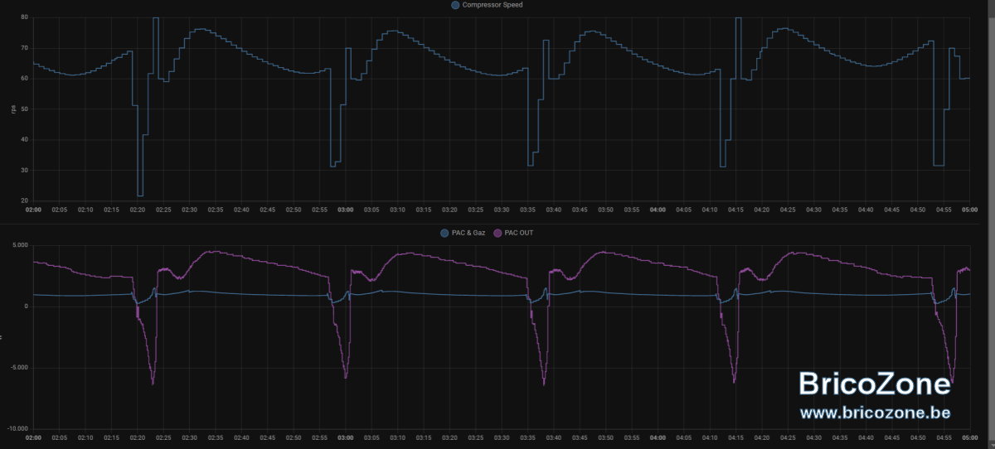Image resolution: width=995 pixels, height=449 pixels.
Task: Toggle the PAC OUT series label
Action: coord(520,234)
